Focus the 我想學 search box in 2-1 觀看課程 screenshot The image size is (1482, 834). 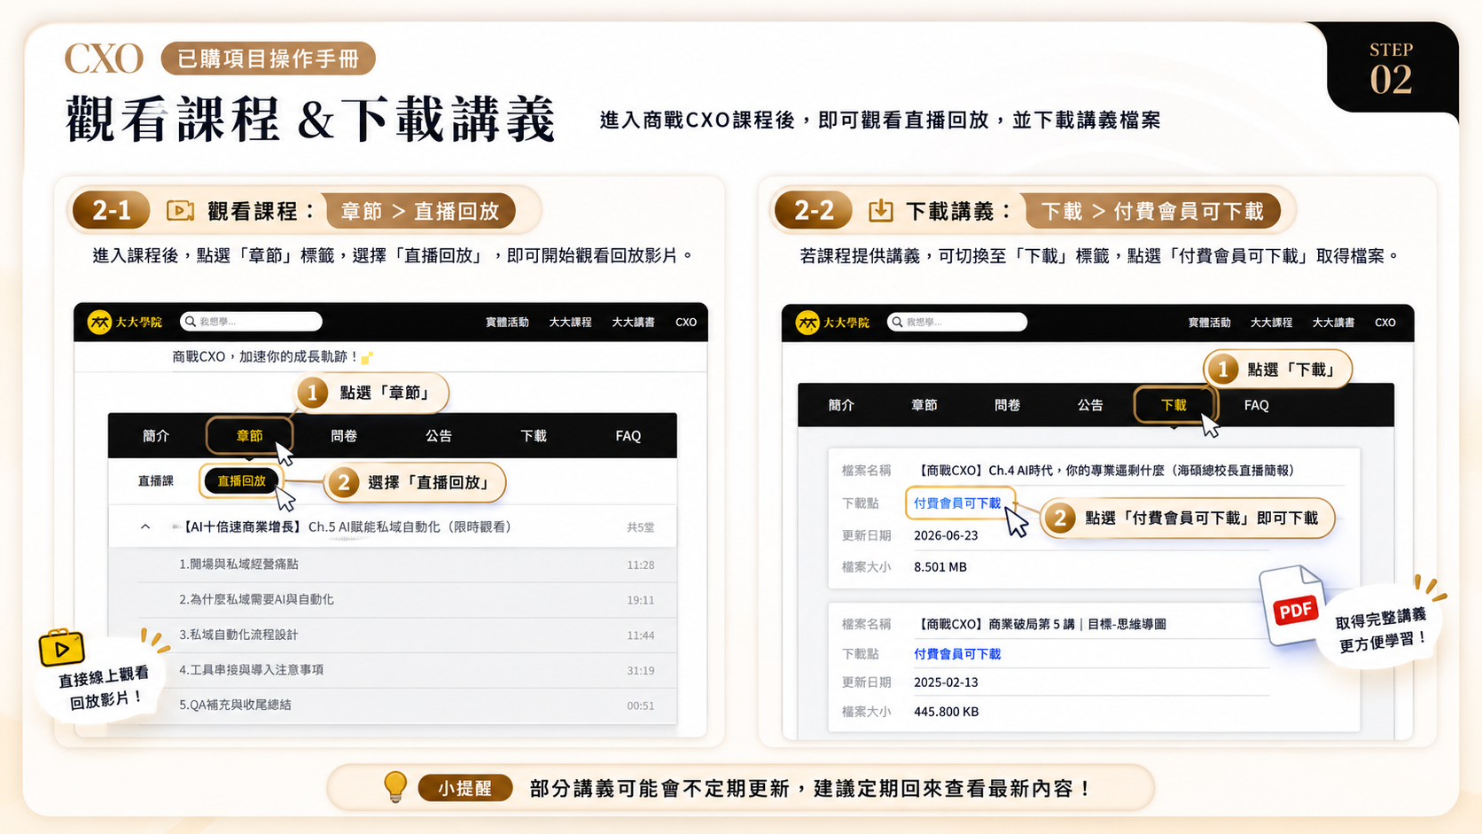(251, 322)
